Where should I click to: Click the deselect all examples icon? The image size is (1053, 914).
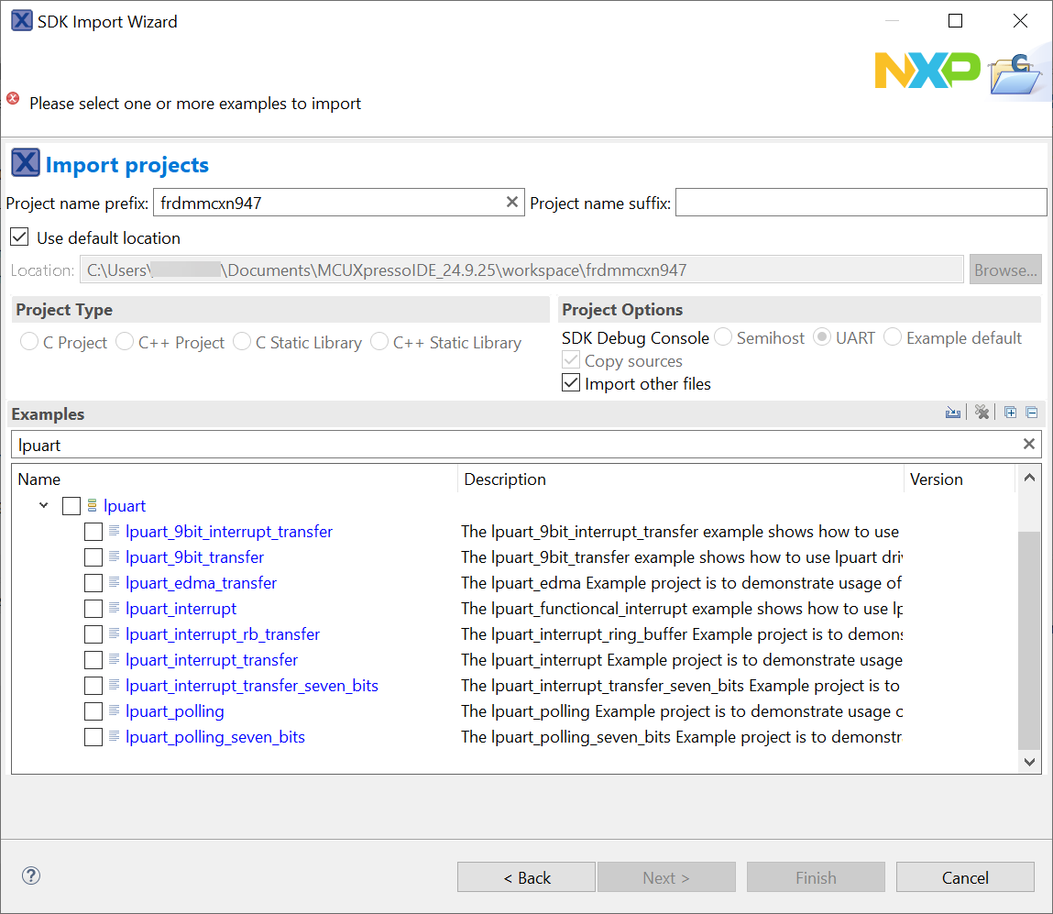tap(982, 413)
